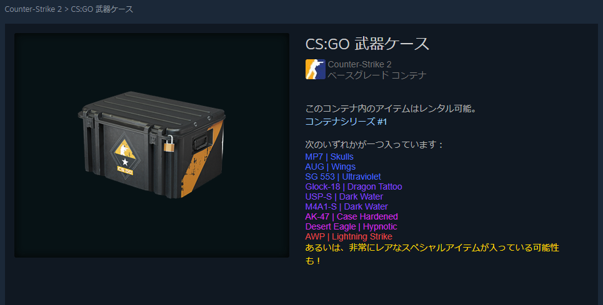Image resolution: width=603 pixels, height=305 pixels.
Task: Click the weapon case preview image
Action: click(151, 145)
